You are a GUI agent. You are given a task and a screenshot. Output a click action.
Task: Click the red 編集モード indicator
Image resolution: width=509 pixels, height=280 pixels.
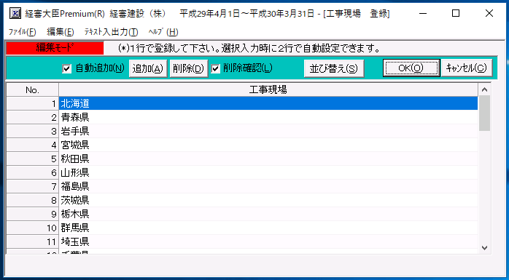[55, 49]
